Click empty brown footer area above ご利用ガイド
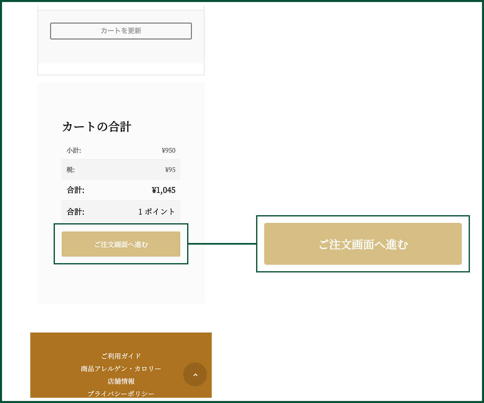The height and width of the screenshot is (403, 484). pos(121,341)
